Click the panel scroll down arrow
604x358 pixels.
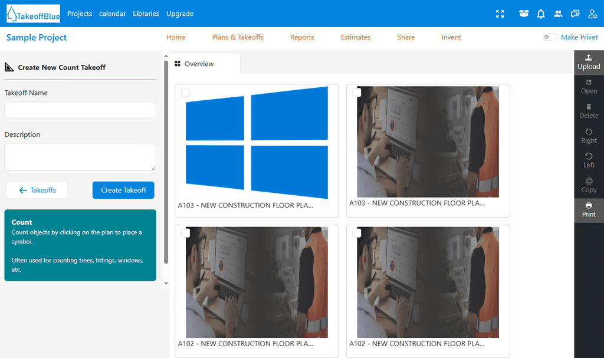(166, 283)
